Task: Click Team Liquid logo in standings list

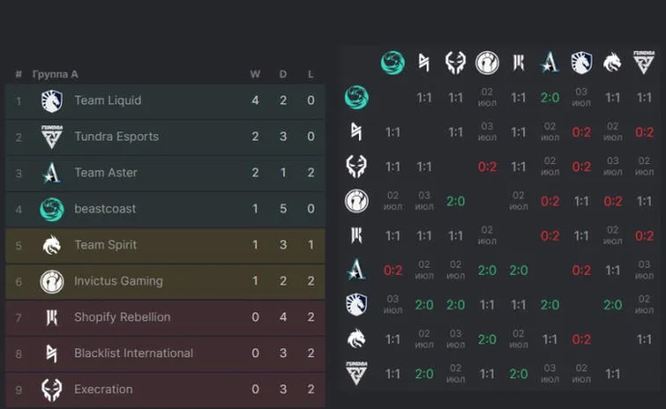Action: coord(51,100)
